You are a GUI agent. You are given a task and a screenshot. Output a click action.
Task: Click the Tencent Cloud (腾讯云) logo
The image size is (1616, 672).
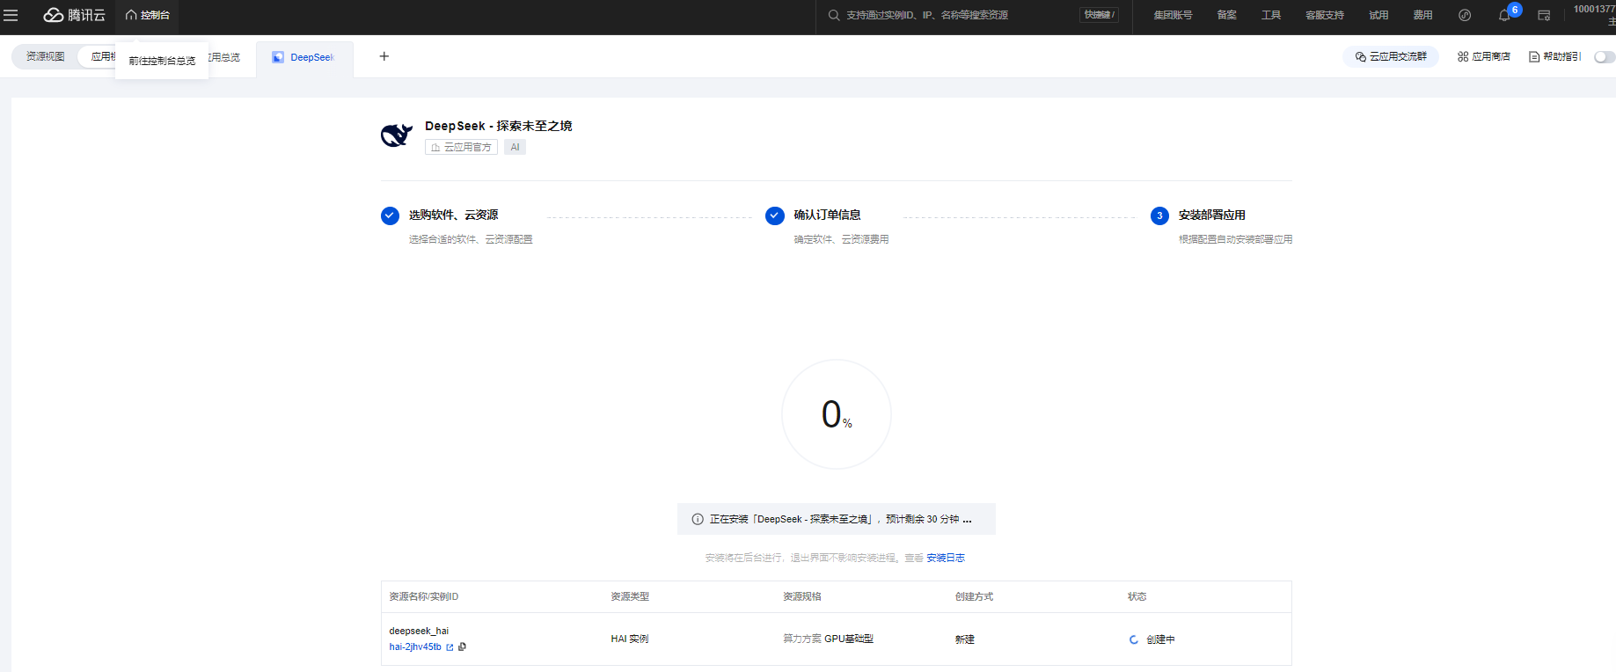click(74, 15)
